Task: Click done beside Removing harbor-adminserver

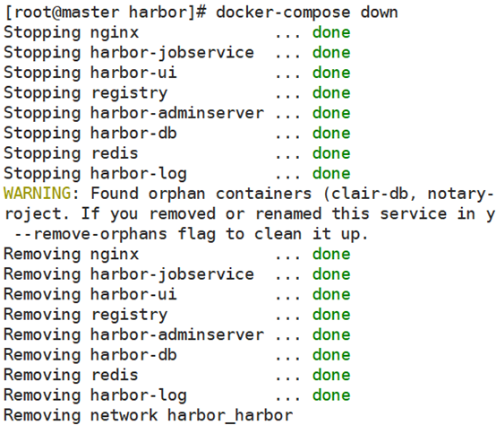Action: click(331, 334)
